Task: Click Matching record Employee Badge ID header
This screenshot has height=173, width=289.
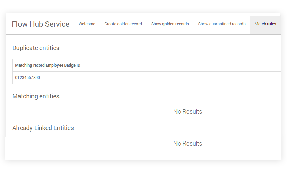Action: (48, 65)
